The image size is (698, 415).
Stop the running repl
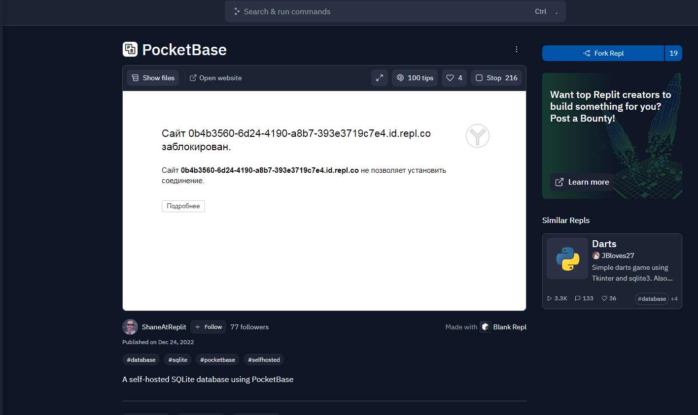pos(496,78)
